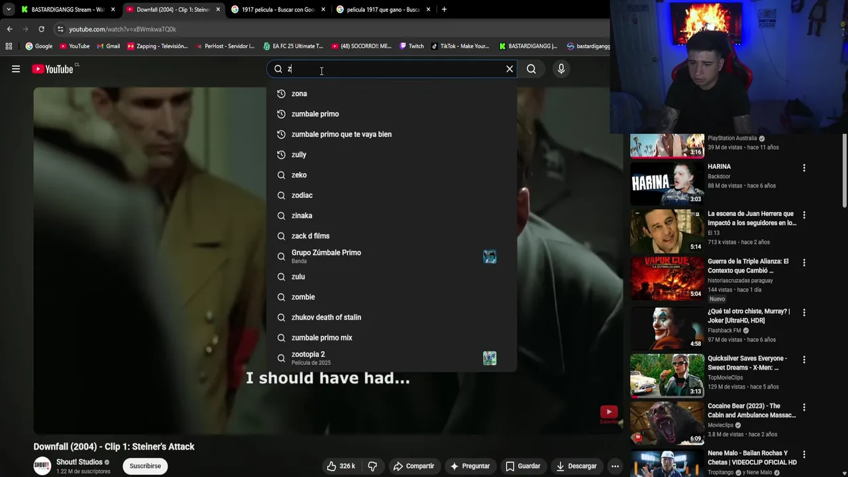Click the Shout! Studios channel name
848x477 pixels.
(79, 462)
